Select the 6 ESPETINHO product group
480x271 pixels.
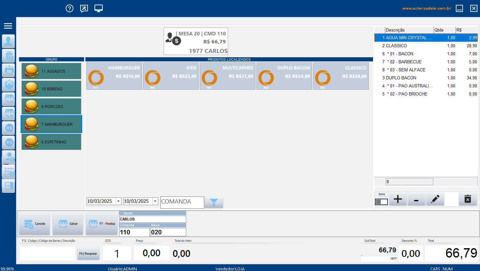click(x=52, y=142)
